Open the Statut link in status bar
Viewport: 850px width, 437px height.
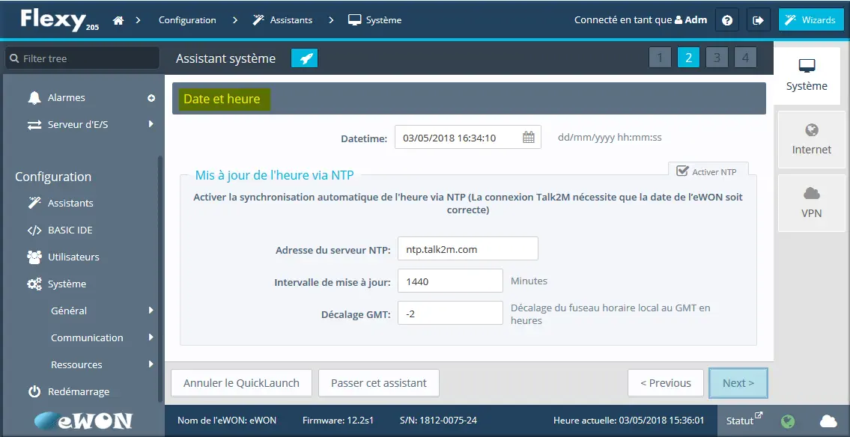click(744, 421)
